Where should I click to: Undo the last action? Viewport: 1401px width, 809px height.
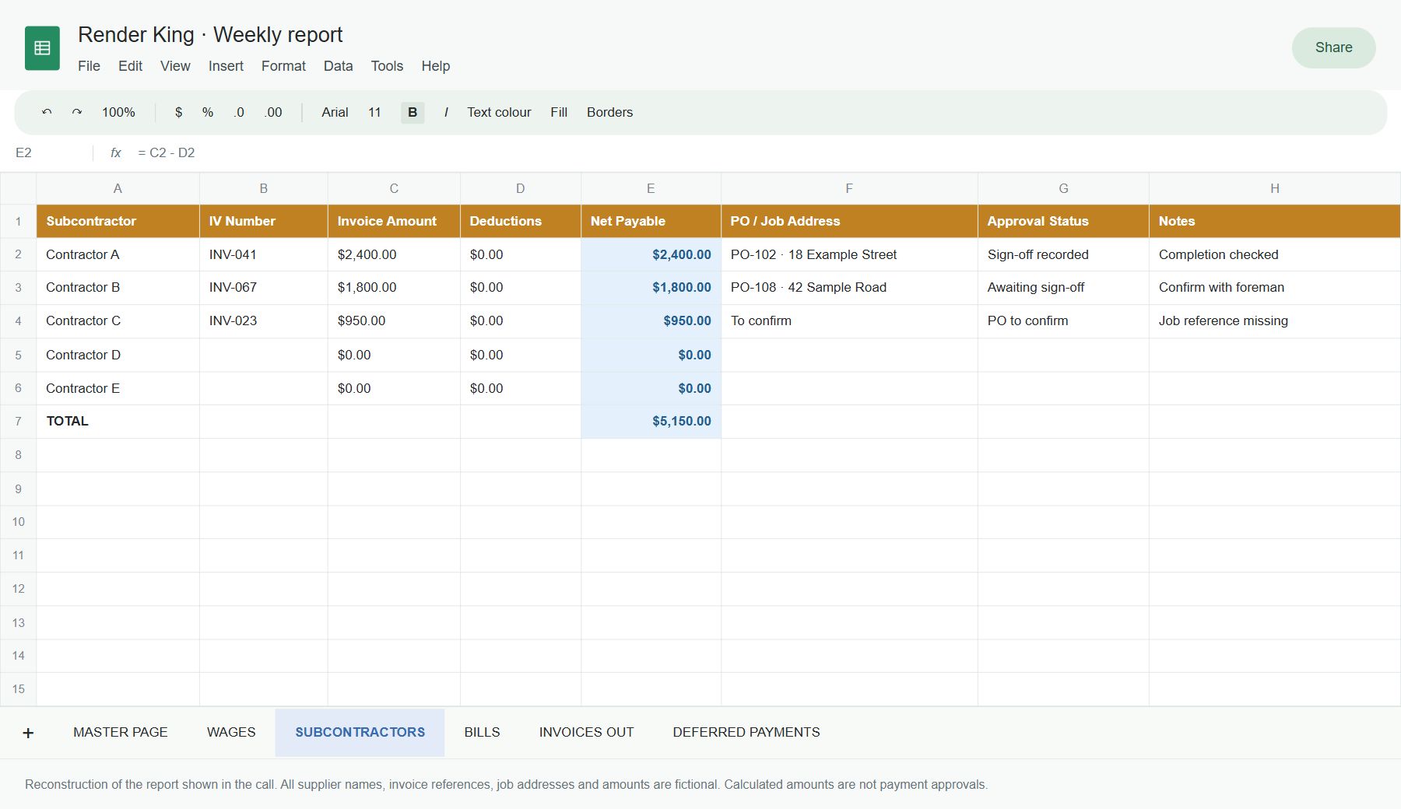click(47, 112)
